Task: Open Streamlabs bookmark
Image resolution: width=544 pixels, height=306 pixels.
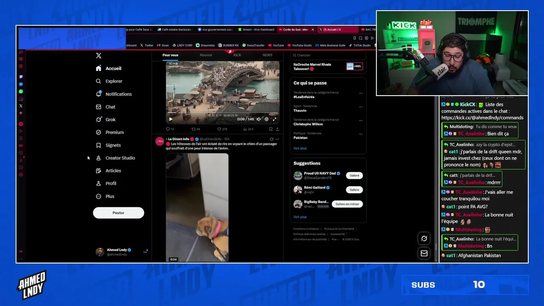Action: (x=206, y=45)
